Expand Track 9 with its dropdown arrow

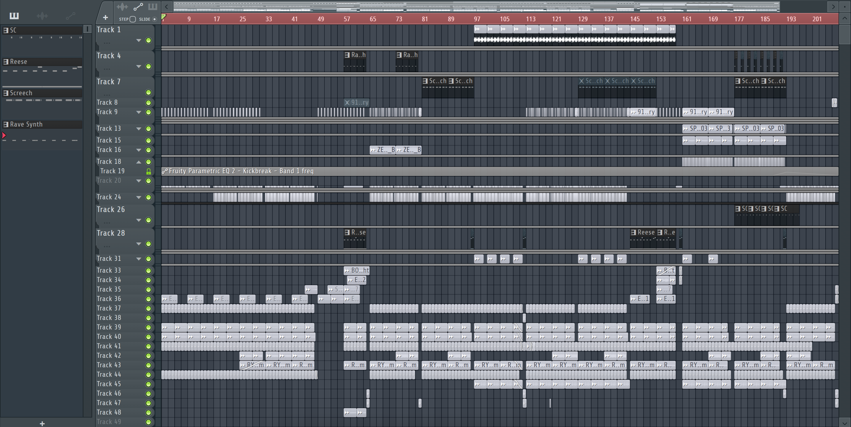coord(139,112)
